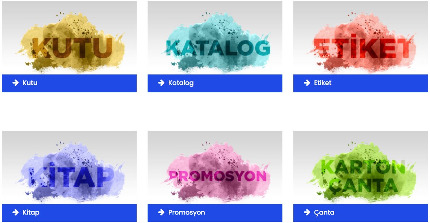Follow the Kitap text link
Screen dimensions: 430x223
coord(31,212)
